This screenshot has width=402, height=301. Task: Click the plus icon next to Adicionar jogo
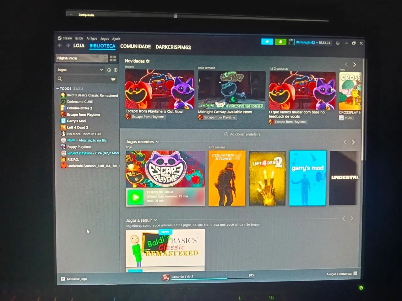point(63,279)
